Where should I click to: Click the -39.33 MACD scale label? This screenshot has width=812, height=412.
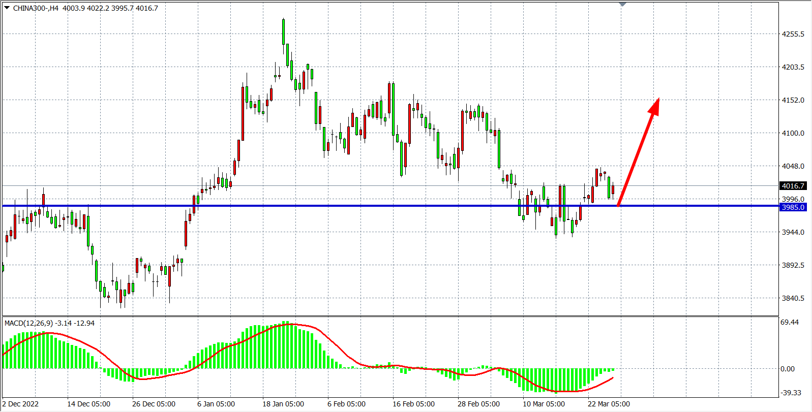(791, 393)
